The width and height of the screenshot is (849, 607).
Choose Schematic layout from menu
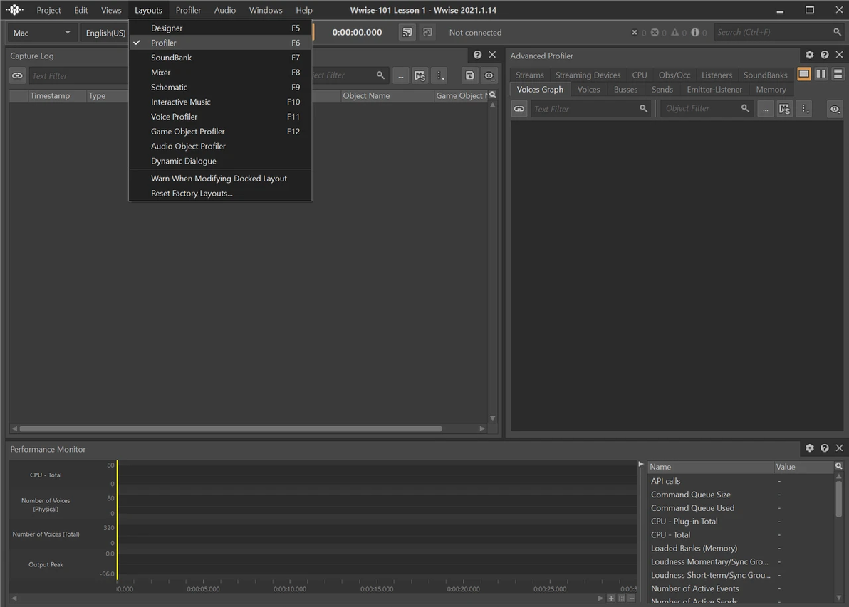[220, 87]
